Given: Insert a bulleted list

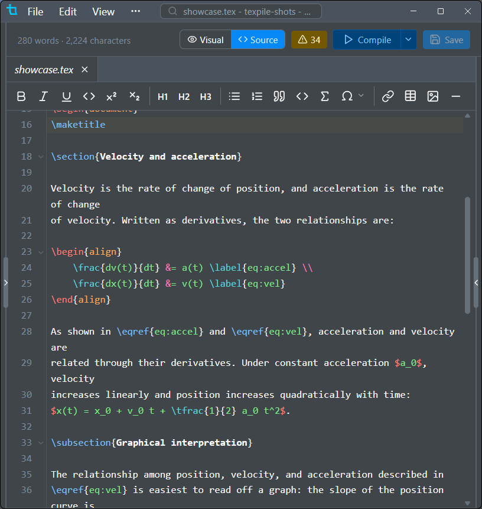Looking at the screenshot, I should click(234, 96).
